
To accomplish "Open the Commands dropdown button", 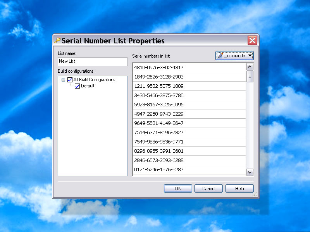I will (x=234, y=56).
